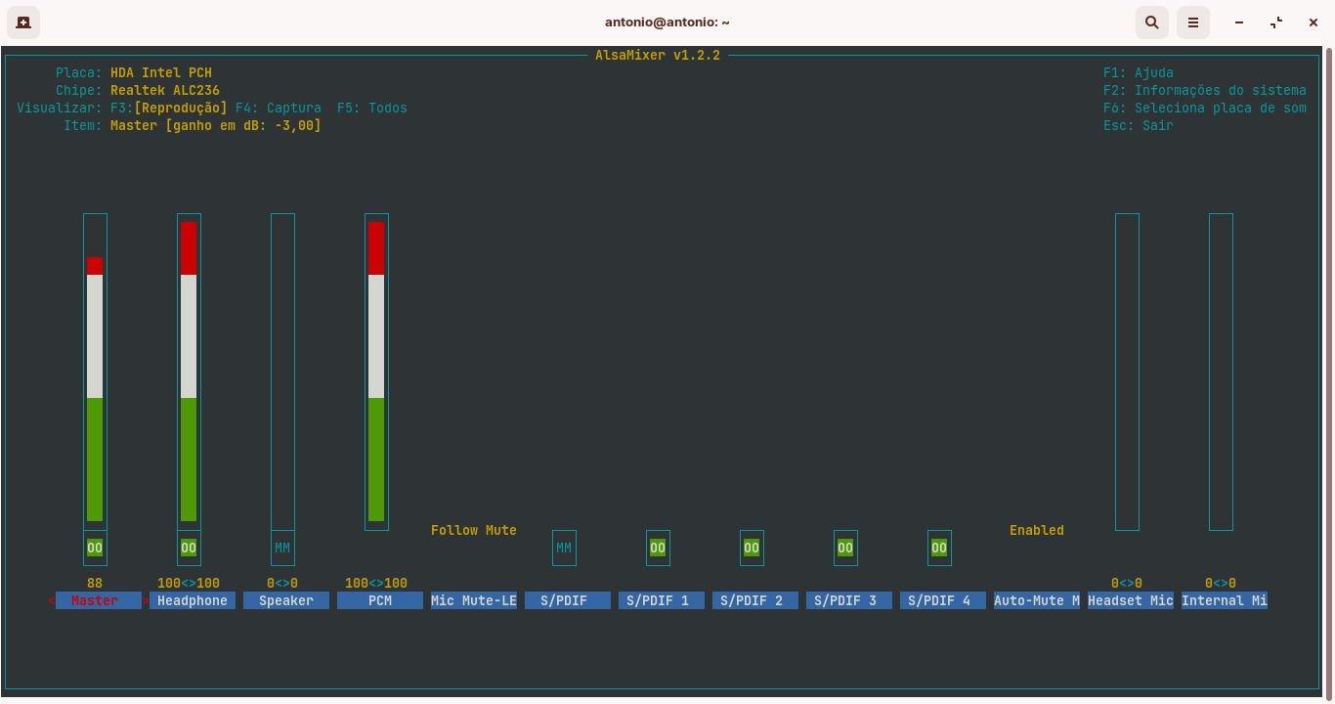Toggle the Speaker MM mute indicator
Viewport: 1335px width, 704px height.
(282, 548)
